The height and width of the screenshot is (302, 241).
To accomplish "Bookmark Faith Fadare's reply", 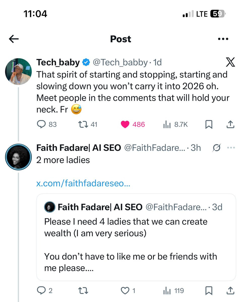I will click(209, 291).
